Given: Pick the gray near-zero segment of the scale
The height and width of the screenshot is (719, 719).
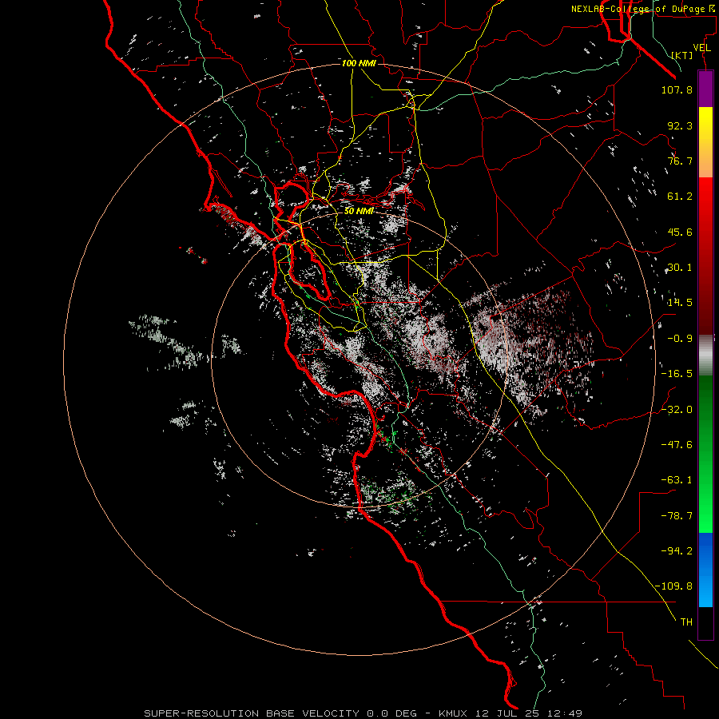Looking at the screenshot, I should click(705, 356).
